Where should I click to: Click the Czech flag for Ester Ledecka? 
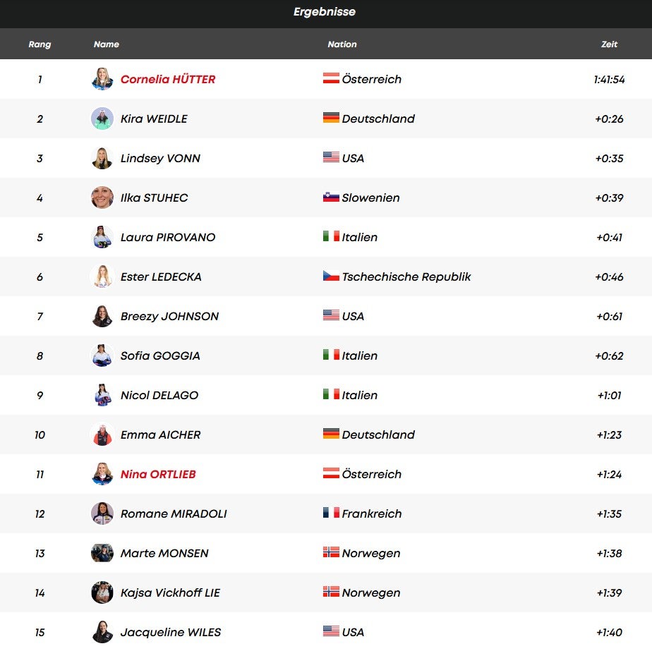coord(331,276)
